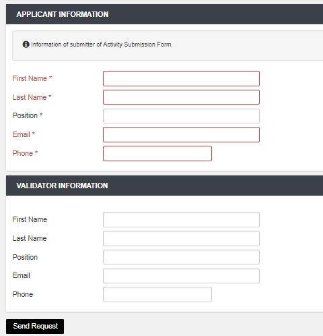Viewport: 323px width, 336px height.
Task: Click the applicant First Name input field
Action: 181,78
